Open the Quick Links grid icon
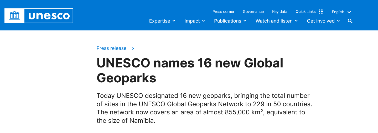378x133 pixels. 321,12
